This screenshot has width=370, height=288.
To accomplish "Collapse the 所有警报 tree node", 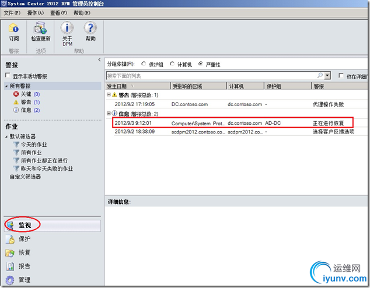I will [6, 86].
